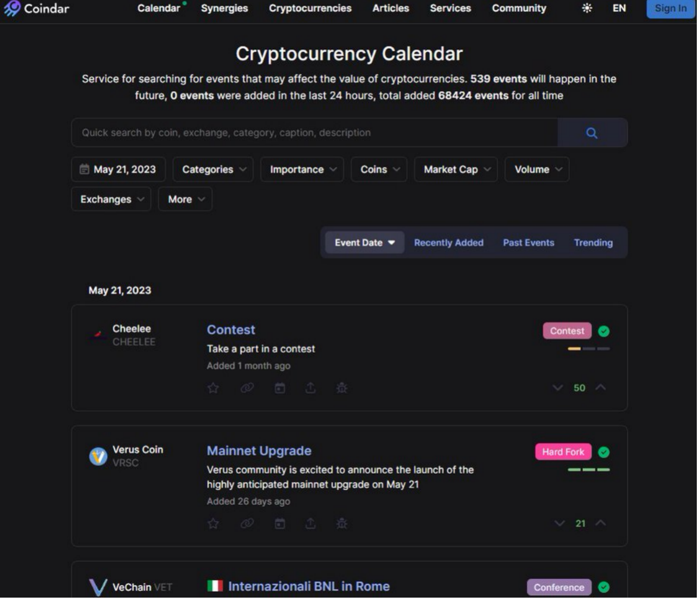Add Verus Mainnet Upgrade to calendar icon

279,523
